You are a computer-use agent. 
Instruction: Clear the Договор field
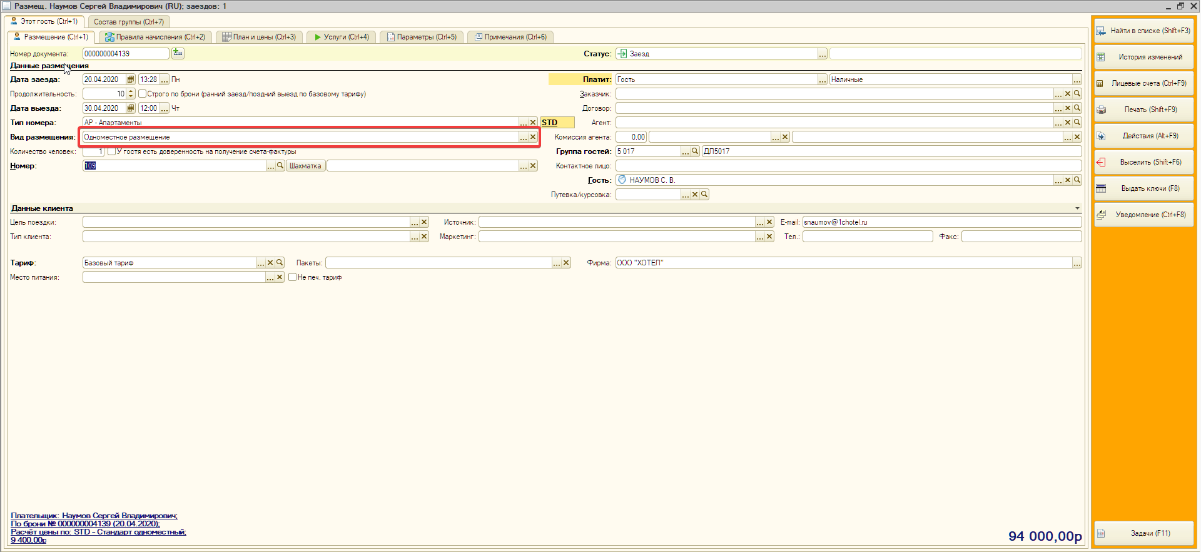tap(1068, 108)
